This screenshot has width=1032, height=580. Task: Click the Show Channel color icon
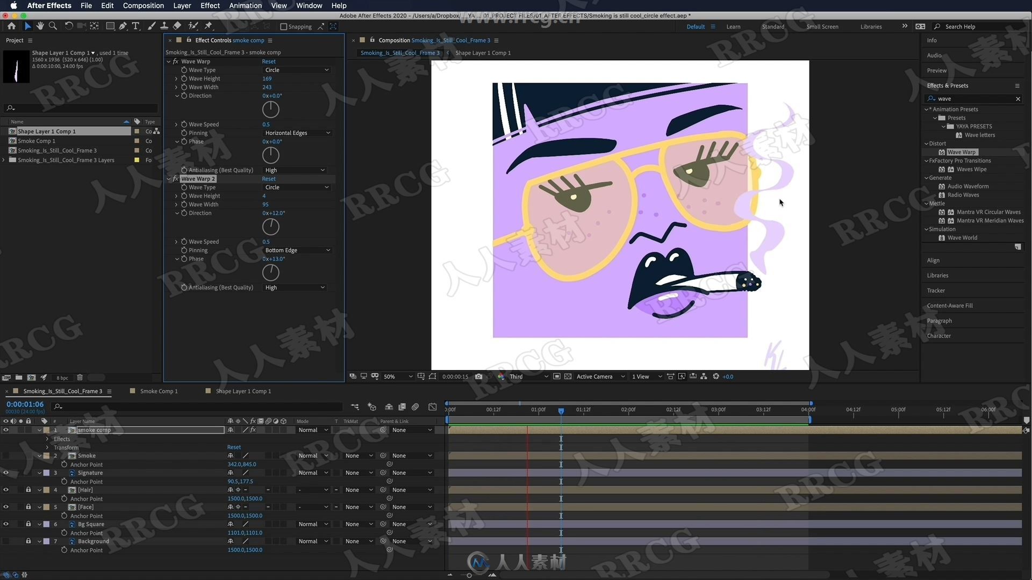point(501,376)
